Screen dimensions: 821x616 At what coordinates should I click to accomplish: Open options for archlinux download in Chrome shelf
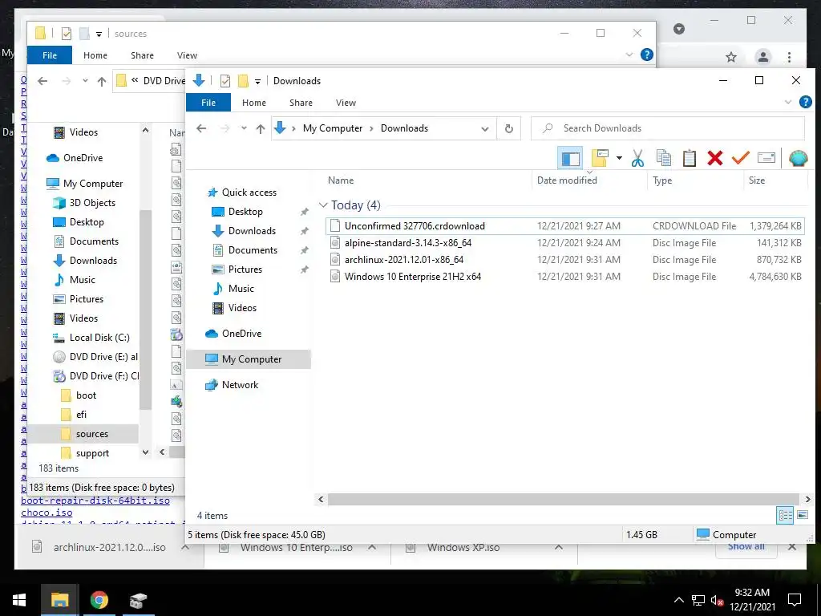[x=185, y=547]
